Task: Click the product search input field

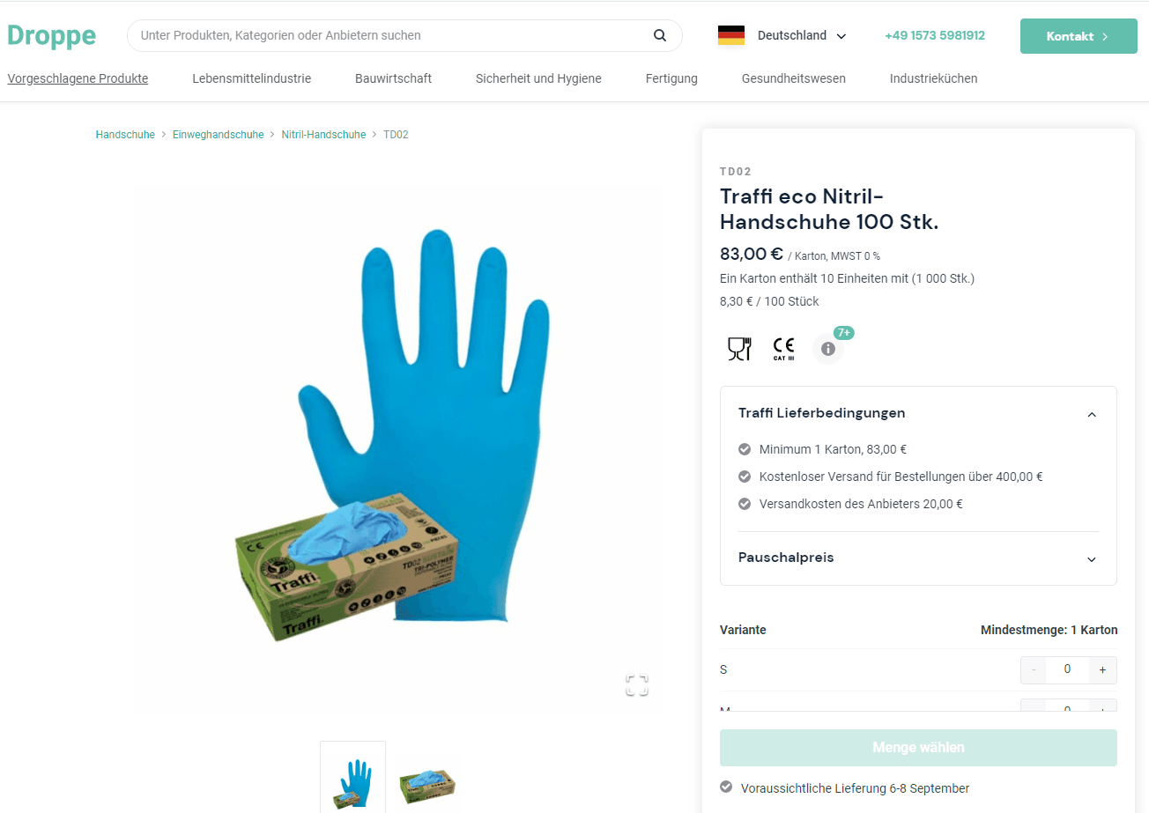Action: tap(392, 36)
